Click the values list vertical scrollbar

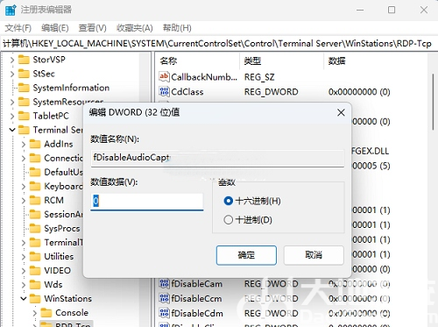click(434, 101)
